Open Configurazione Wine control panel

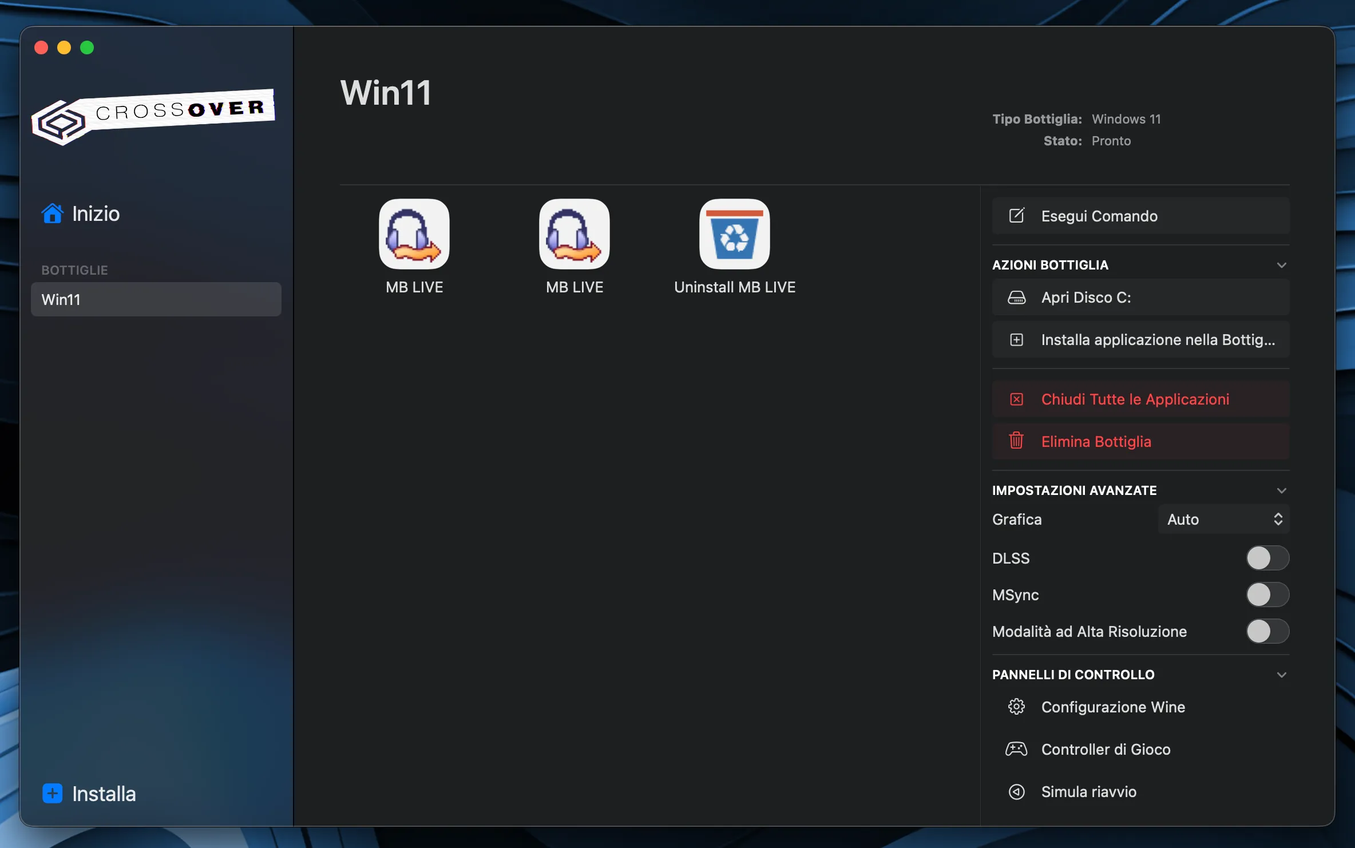1141,707
